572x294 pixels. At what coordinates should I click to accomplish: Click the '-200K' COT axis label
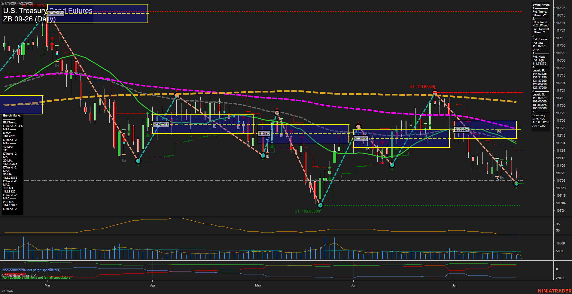click(x=561, y=278)
